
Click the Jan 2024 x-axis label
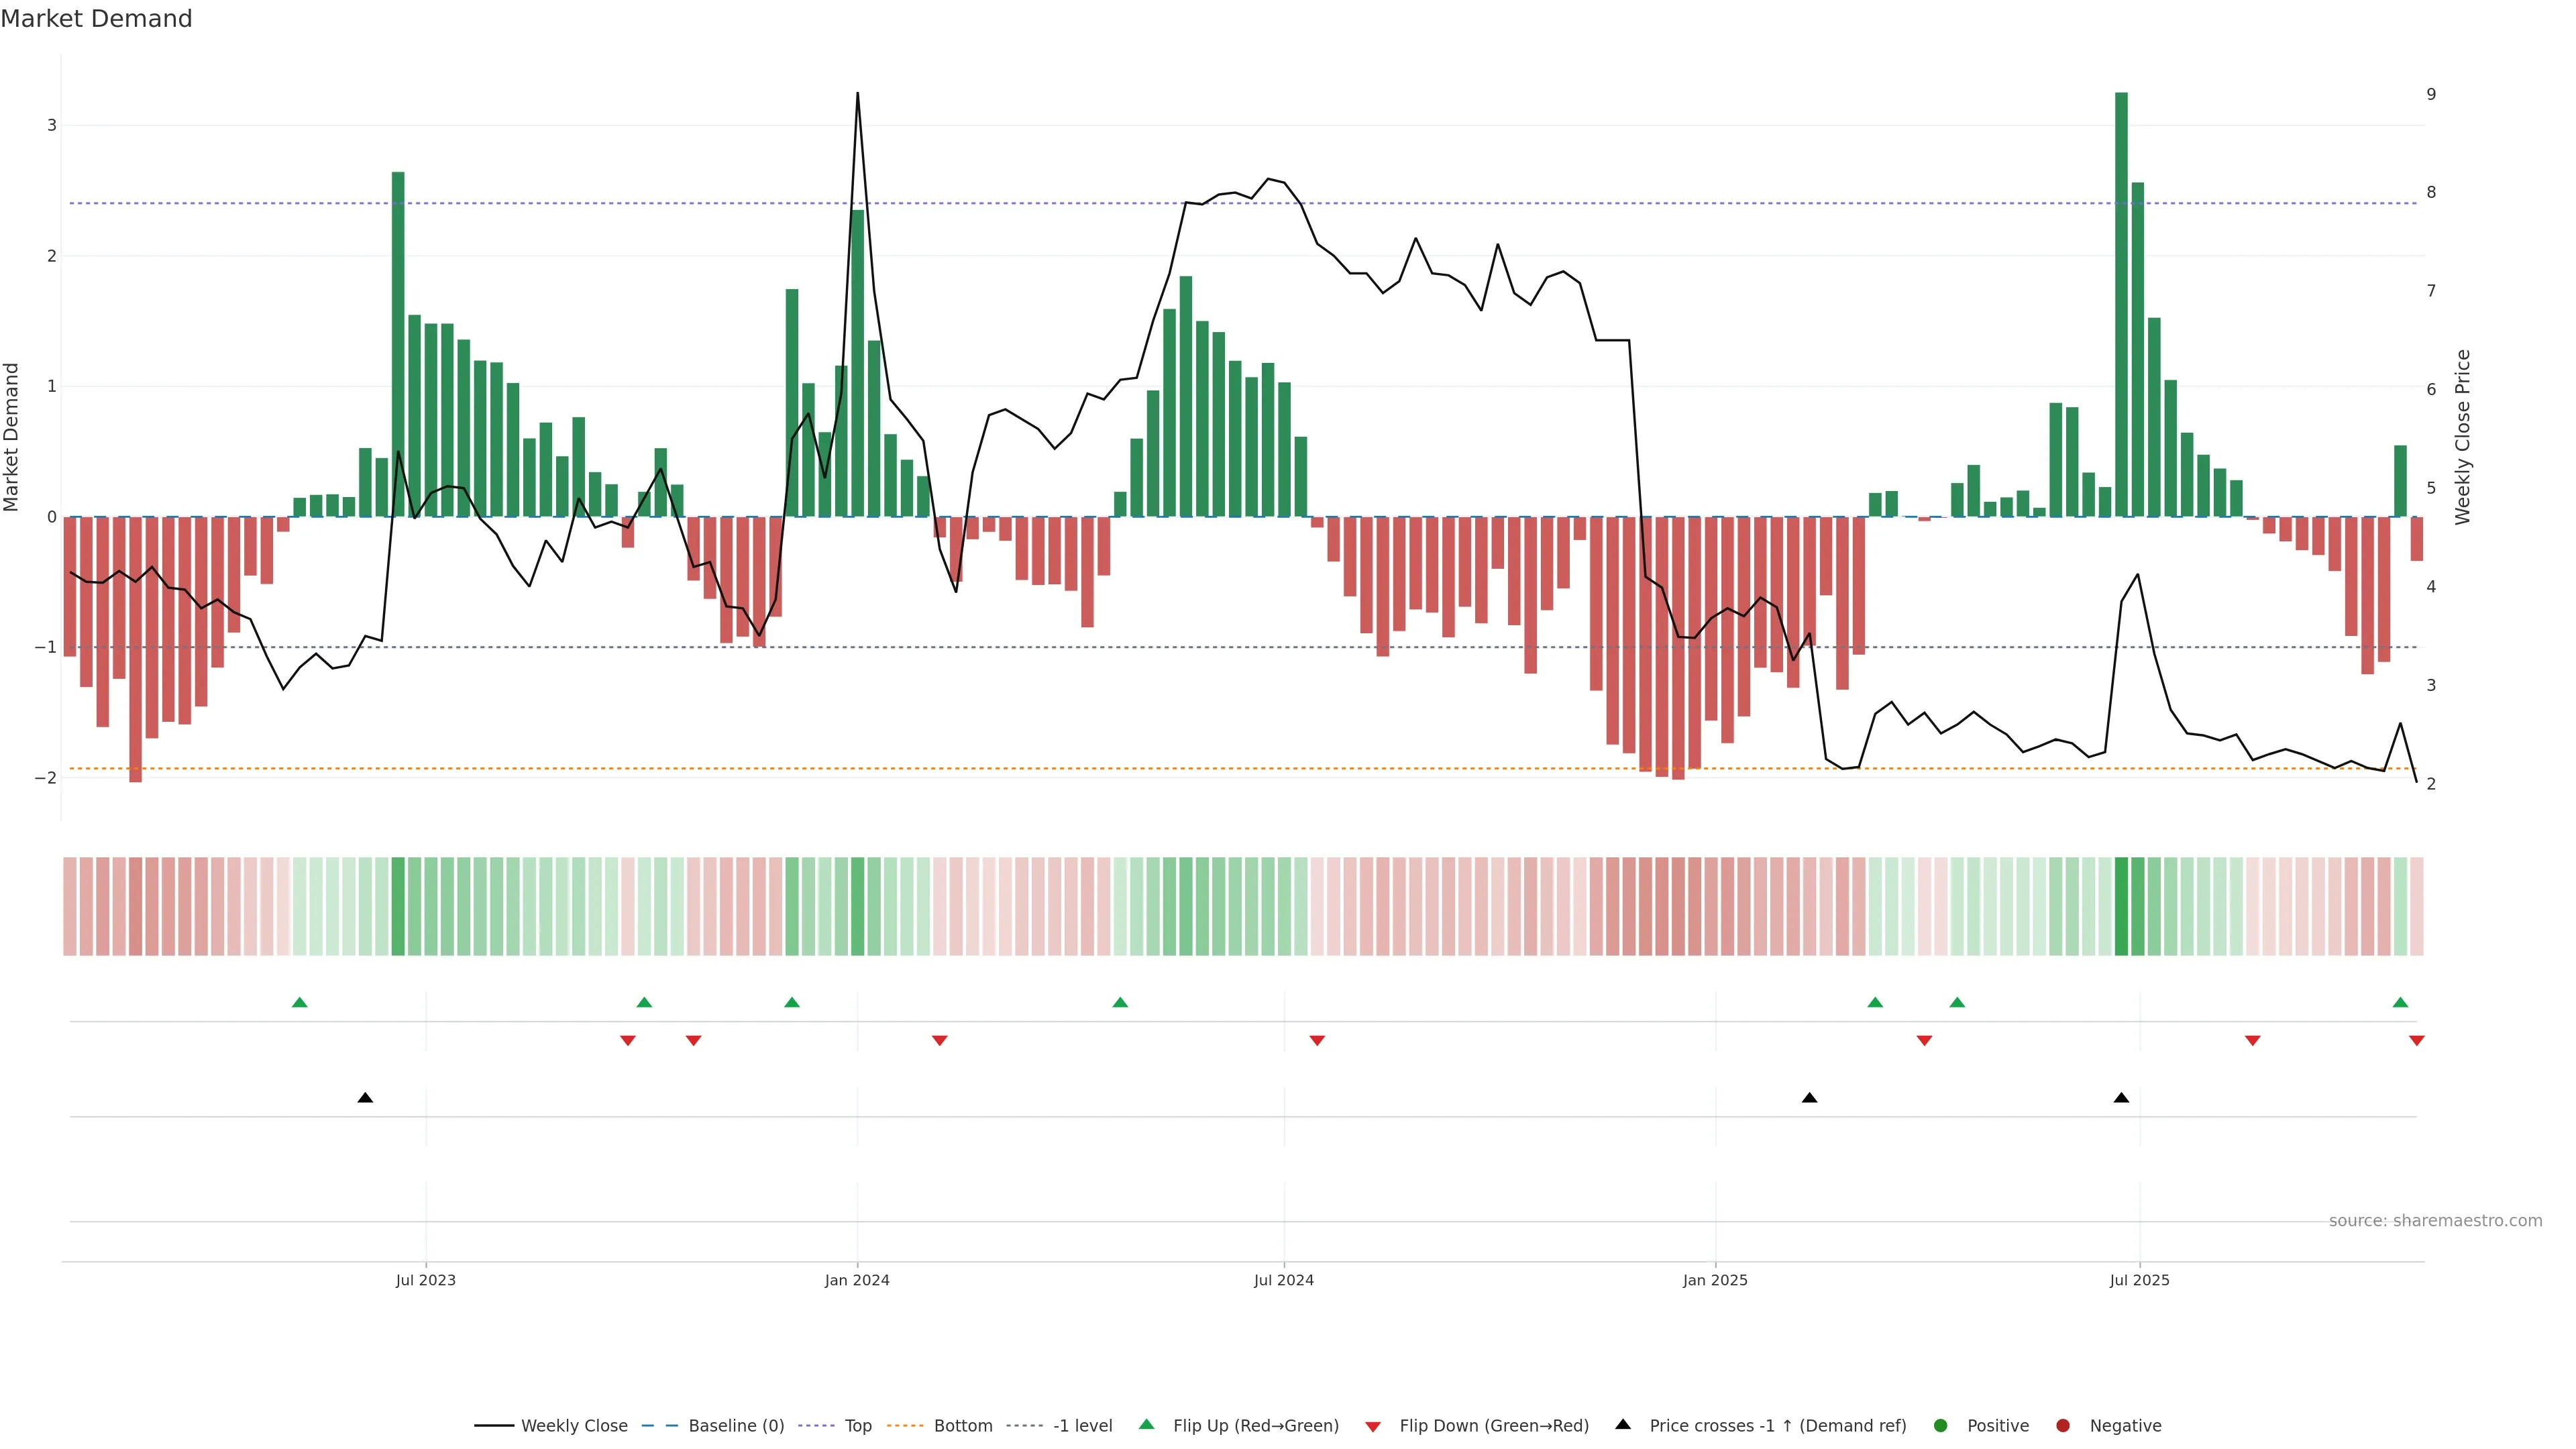click(x=857, y=1280)
